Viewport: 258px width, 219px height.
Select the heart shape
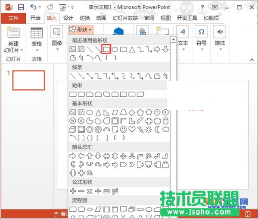coord(132,130)
